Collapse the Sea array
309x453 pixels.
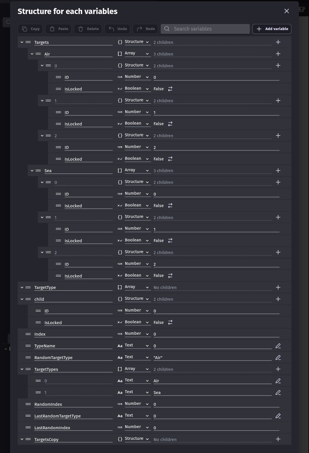point(32,171)
